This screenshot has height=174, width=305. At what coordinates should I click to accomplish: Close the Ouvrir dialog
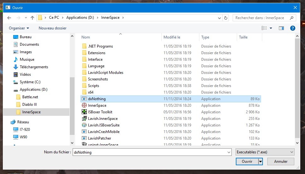tap(295, 8)
